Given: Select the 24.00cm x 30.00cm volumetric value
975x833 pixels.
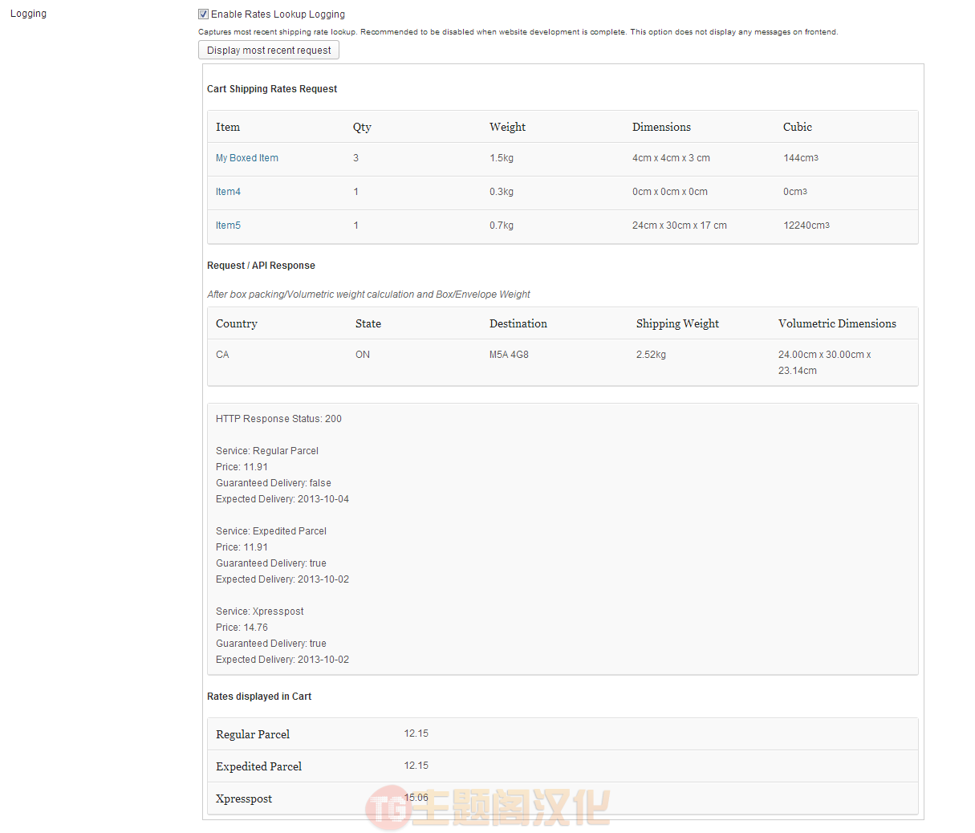Looking at the screenshot, I should (x=824, y=363).
